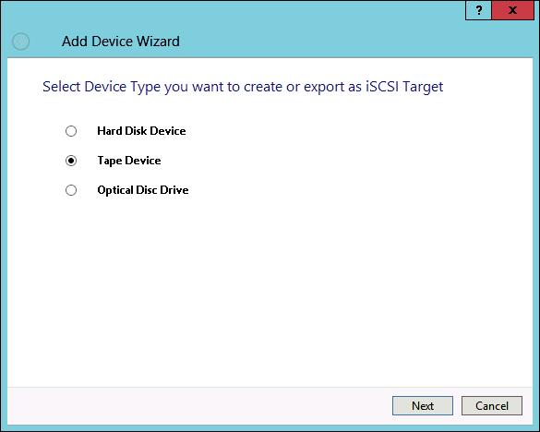Click the Select Device Type heading

tap(243, 87)
